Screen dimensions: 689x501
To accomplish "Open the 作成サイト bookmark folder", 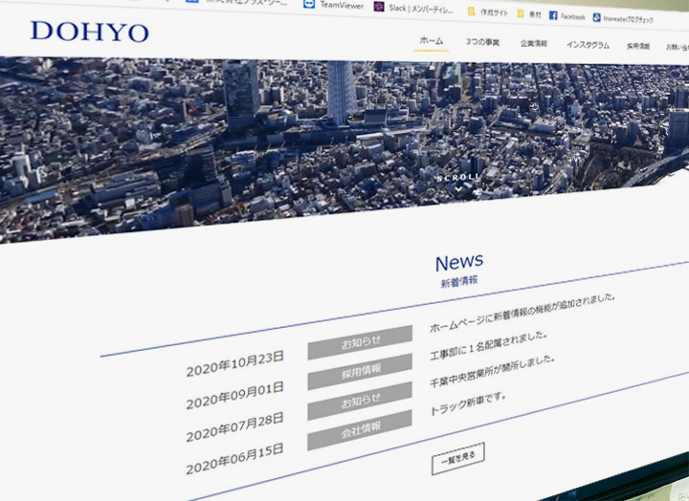I will pyautogui.click(x=472, y=11).
